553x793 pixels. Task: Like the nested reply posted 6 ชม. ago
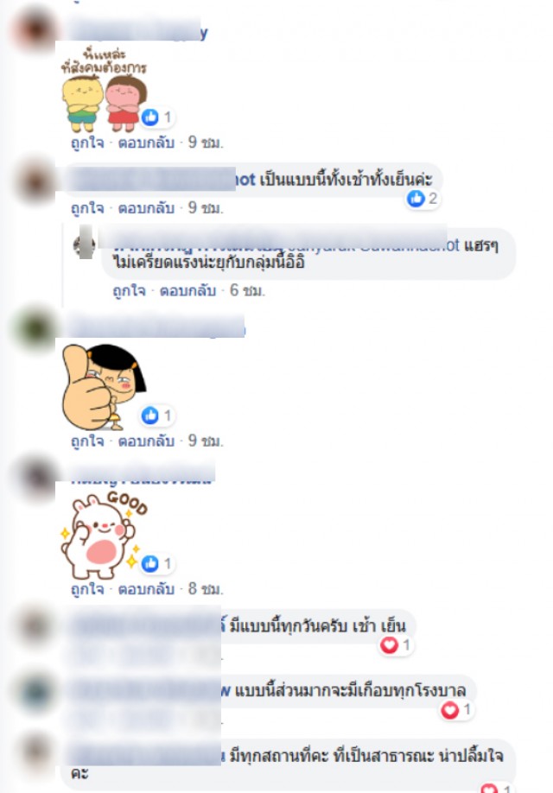(x=129, y=291)
